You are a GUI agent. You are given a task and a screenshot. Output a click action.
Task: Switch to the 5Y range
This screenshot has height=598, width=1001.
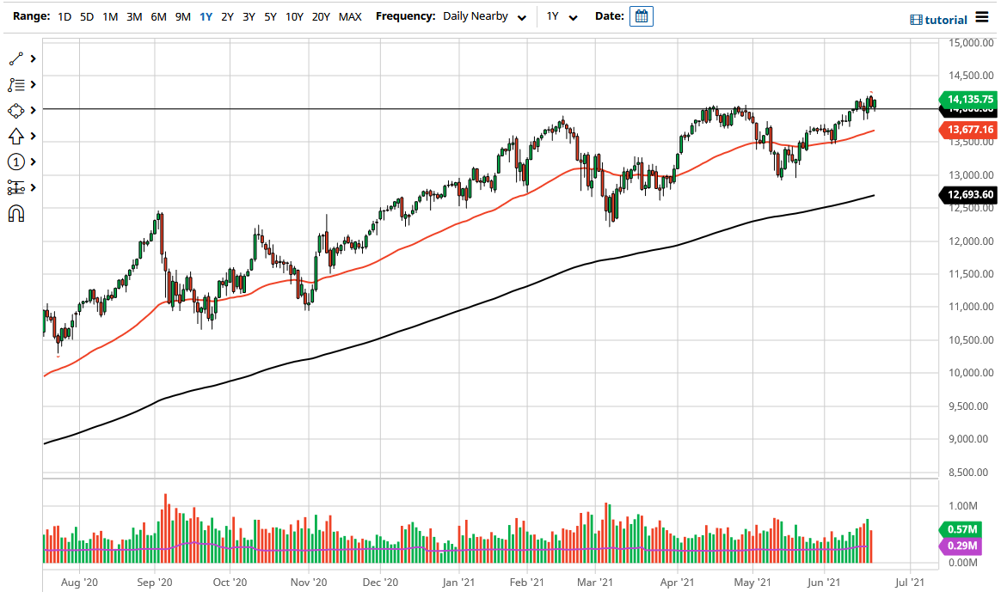[269, 16]
